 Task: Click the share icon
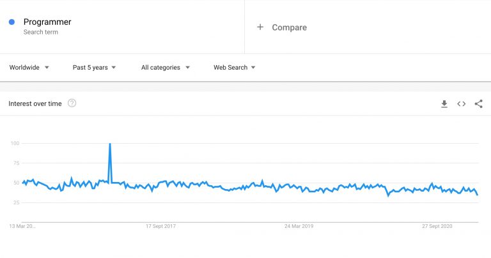pyautogui.click(x=478, y=104)
